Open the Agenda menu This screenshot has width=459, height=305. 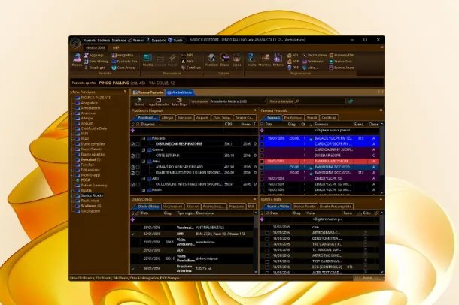click(x=90, y=41)
